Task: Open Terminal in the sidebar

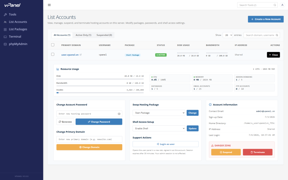Action: coord(15,37)
